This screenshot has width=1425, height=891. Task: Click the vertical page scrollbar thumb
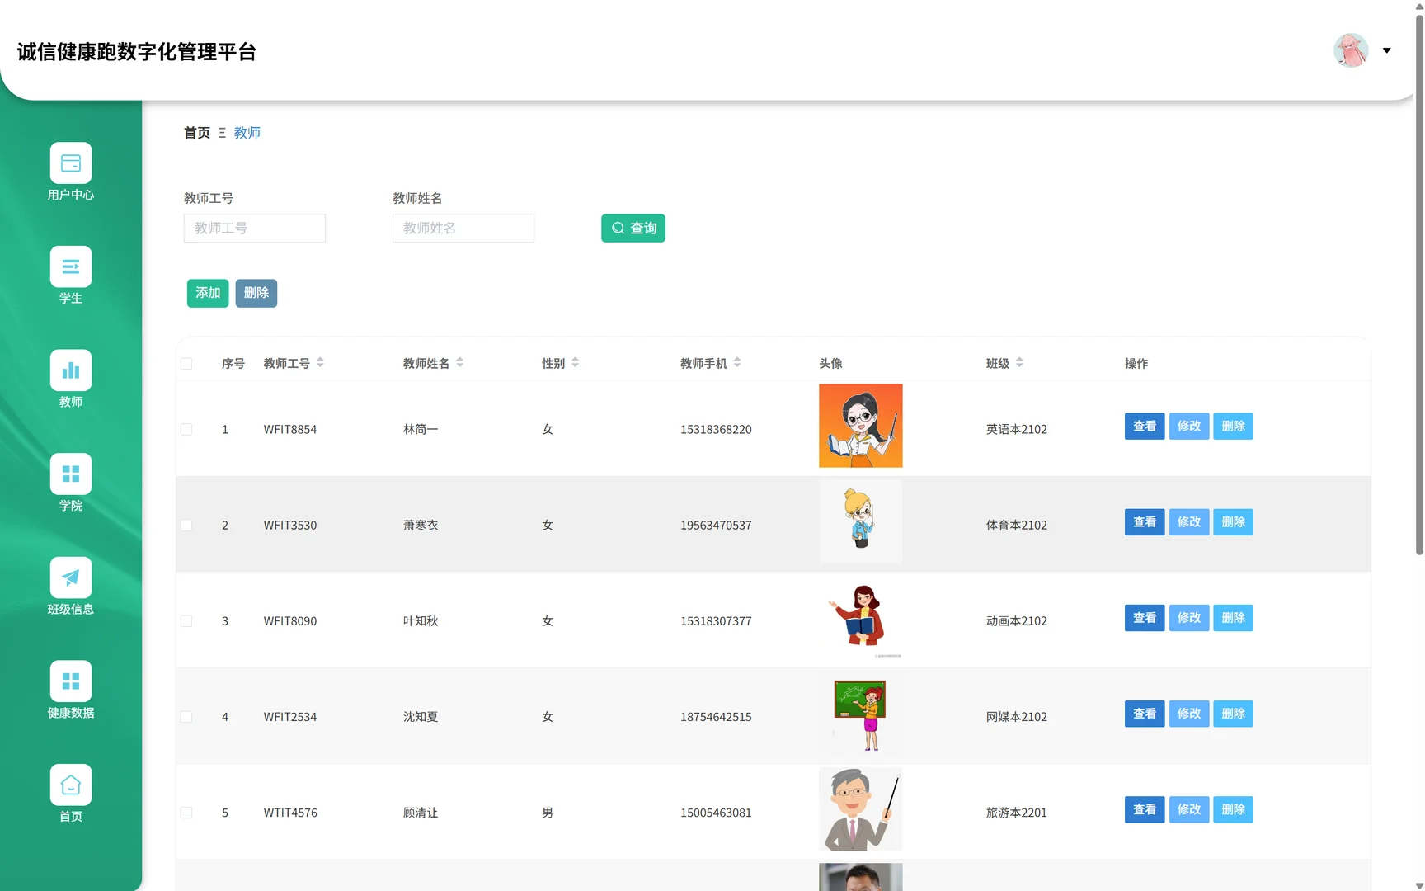click(x=1419, y=285)
